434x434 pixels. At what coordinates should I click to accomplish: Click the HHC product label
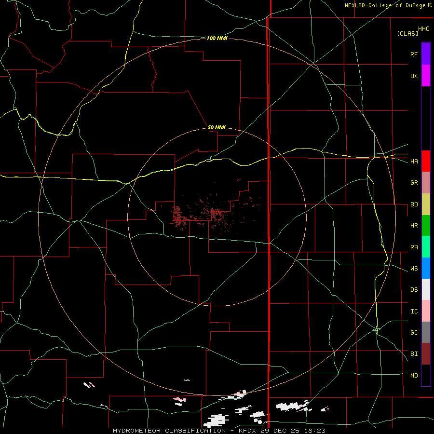(x=424, y=29)
